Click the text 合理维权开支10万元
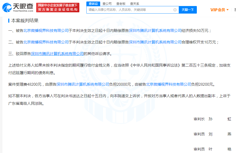236x153 pixels. point(199,42)
